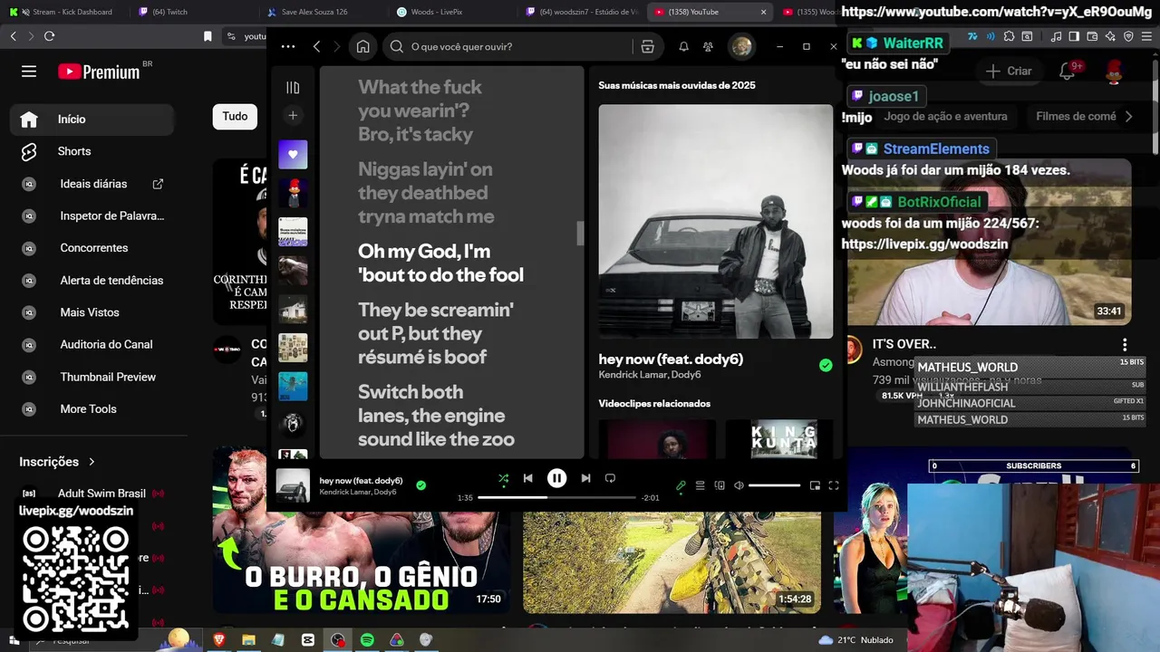
Task: Open the Spotify queue icon
Action: coord(700,485)
